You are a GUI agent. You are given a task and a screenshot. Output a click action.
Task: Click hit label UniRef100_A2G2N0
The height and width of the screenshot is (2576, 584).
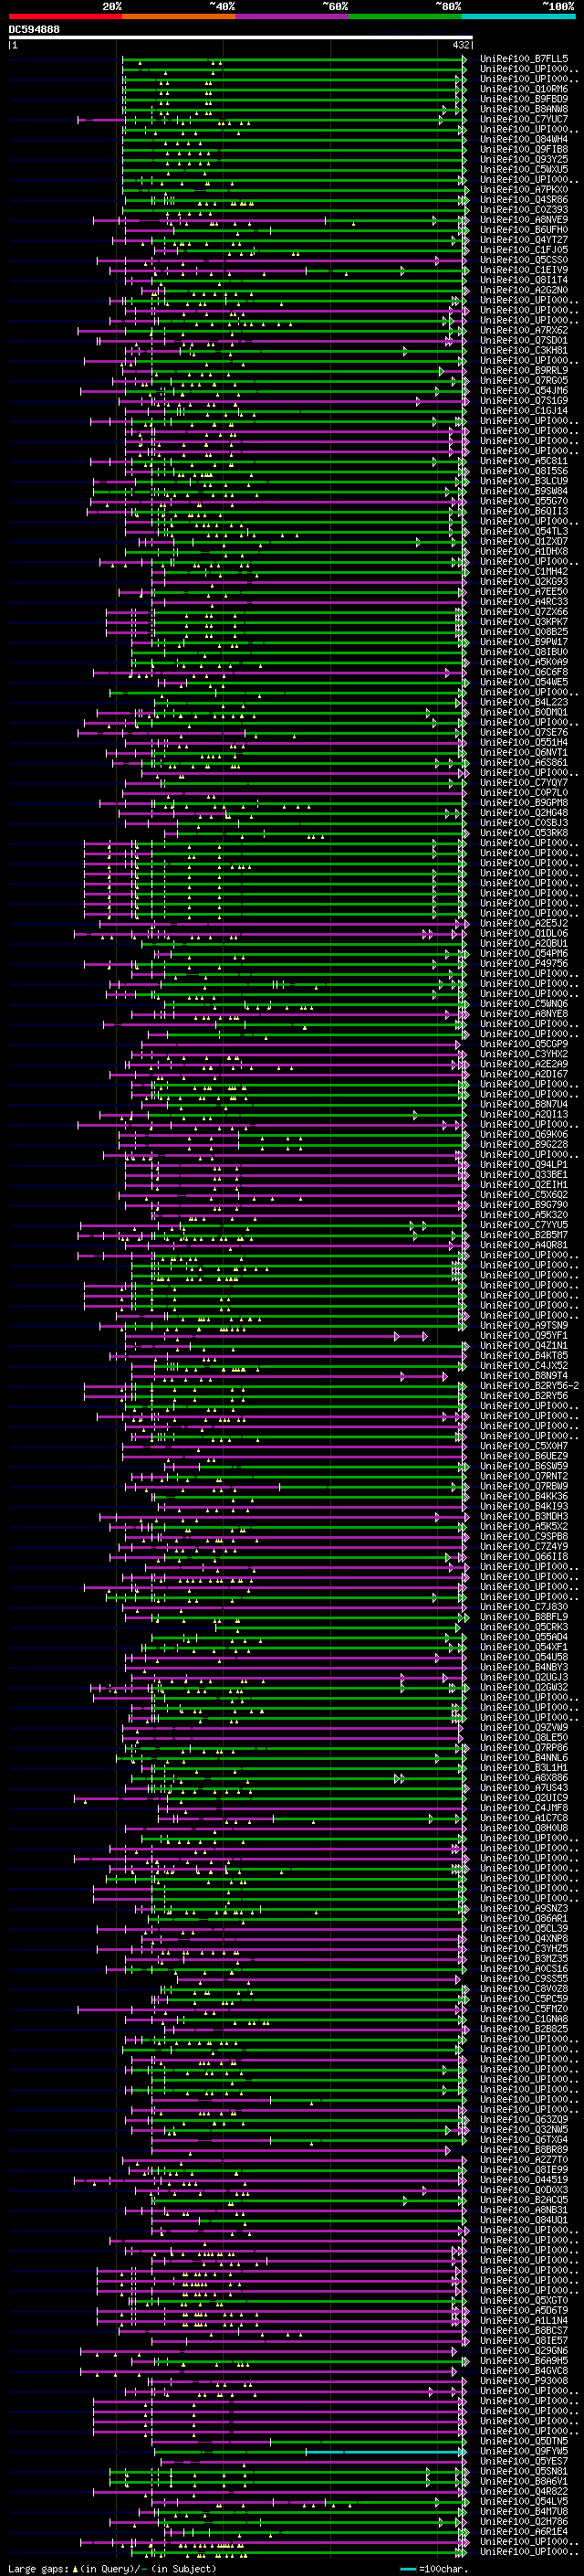(x=524, y=290)
